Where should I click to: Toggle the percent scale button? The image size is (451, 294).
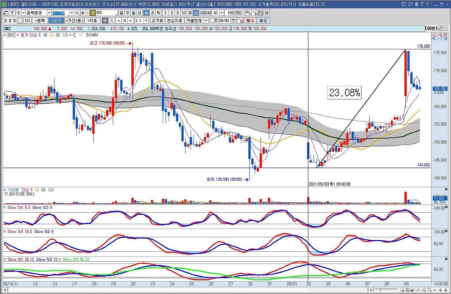[x=112, y=20]
